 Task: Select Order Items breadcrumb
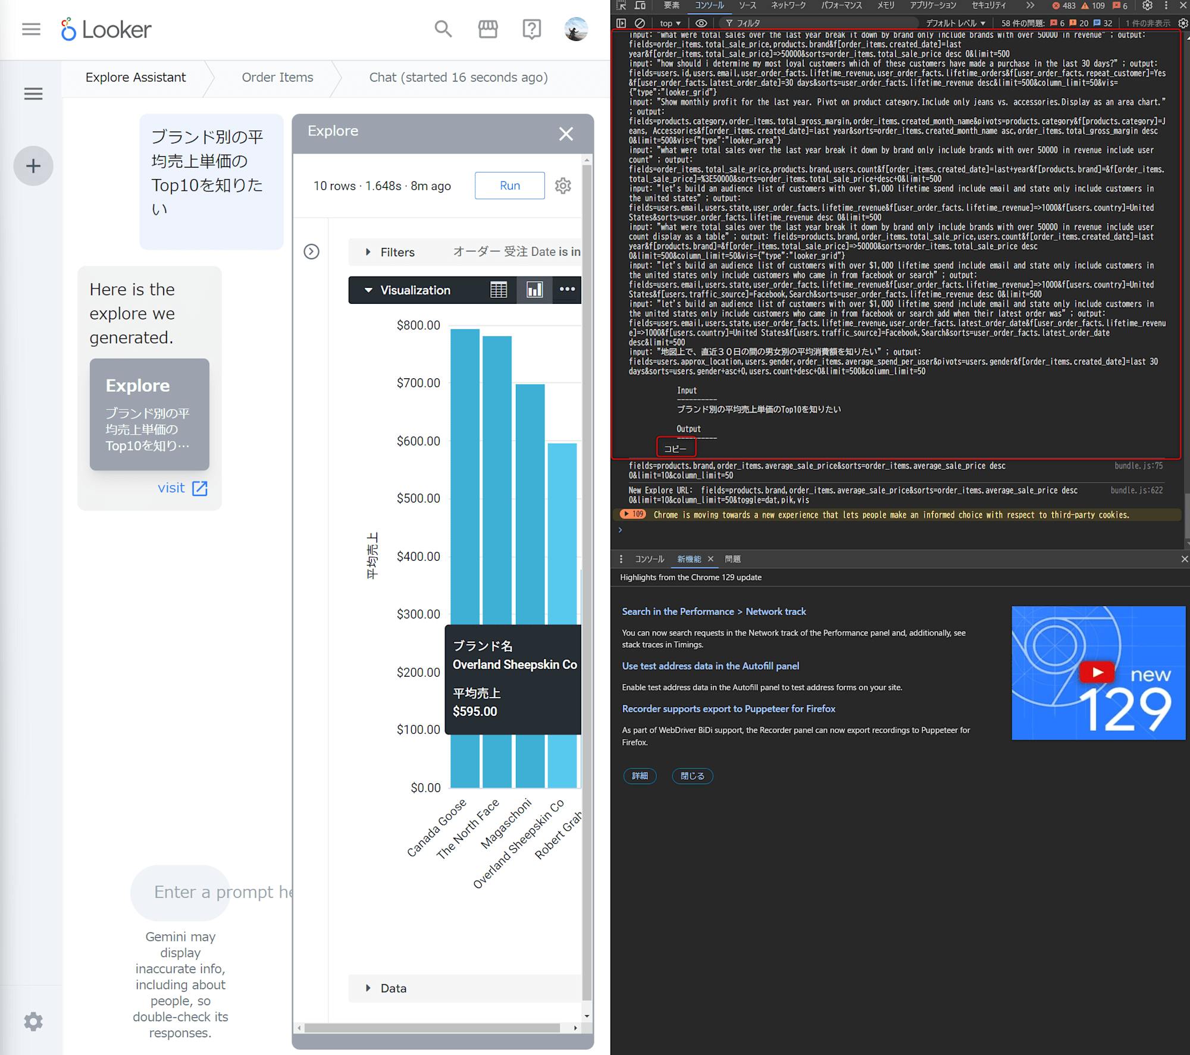click(277, 77)
